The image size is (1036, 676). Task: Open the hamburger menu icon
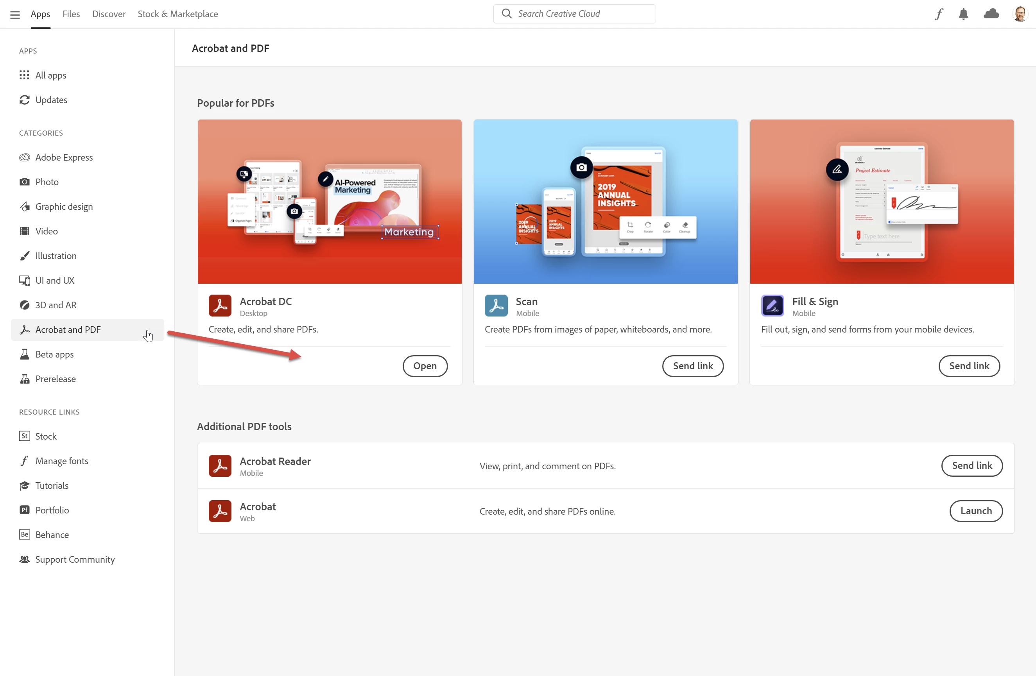coord(15,14)
